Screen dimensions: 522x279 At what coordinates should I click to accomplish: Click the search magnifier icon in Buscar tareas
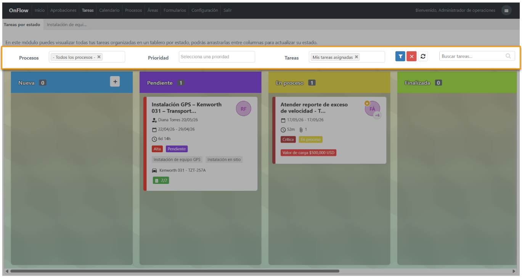click(x=508, y=56)
